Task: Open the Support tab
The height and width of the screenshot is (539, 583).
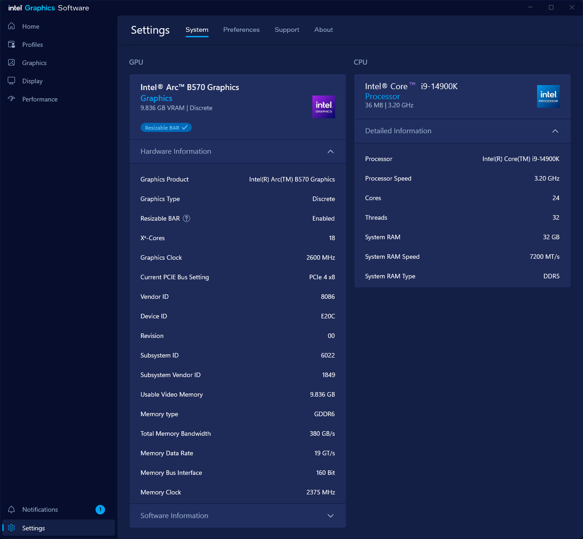Action: (287, 30)
